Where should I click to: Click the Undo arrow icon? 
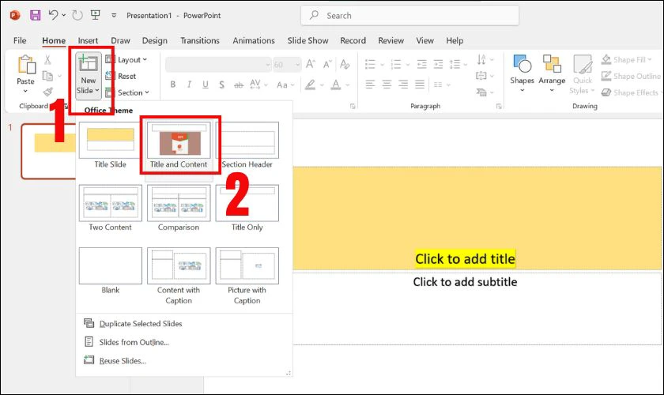point(53,15)
